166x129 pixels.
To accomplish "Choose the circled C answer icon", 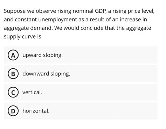I will (13, 92).
